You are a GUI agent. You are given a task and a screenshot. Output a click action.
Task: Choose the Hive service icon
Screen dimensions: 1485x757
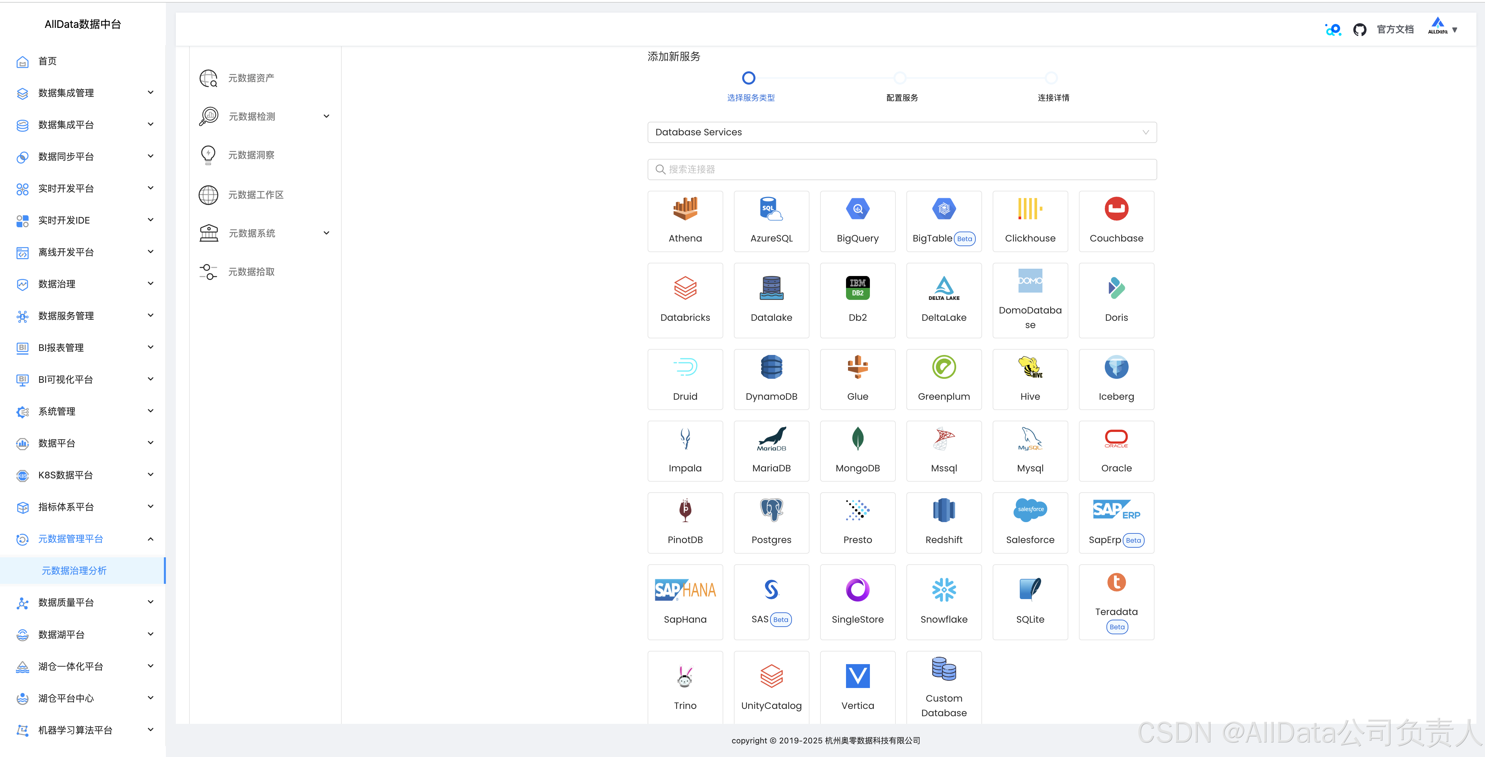tap(1029, 367)
